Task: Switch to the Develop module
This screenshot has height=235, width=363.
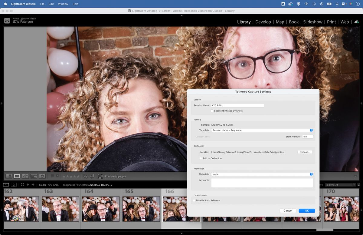Action: click(263, 22)
